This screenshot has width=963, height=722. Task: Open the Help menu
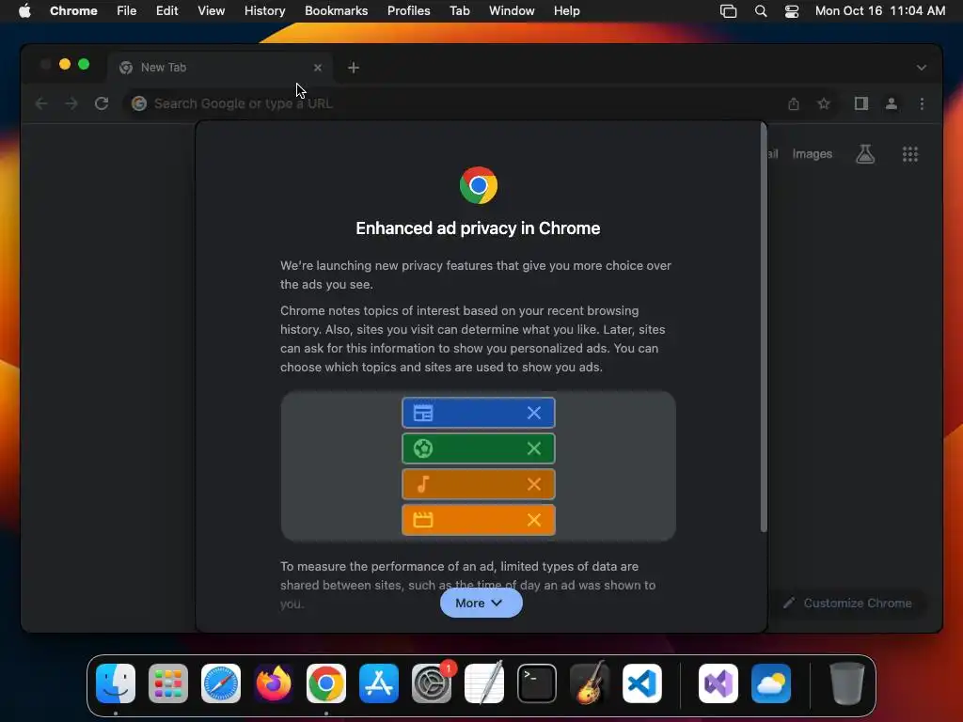click(566, 11)
